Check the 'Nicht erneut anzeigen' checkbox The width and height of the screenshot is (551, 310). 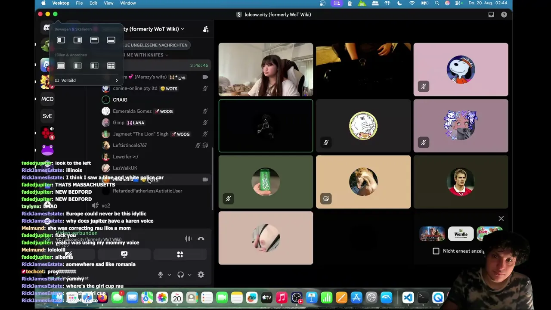436,251
